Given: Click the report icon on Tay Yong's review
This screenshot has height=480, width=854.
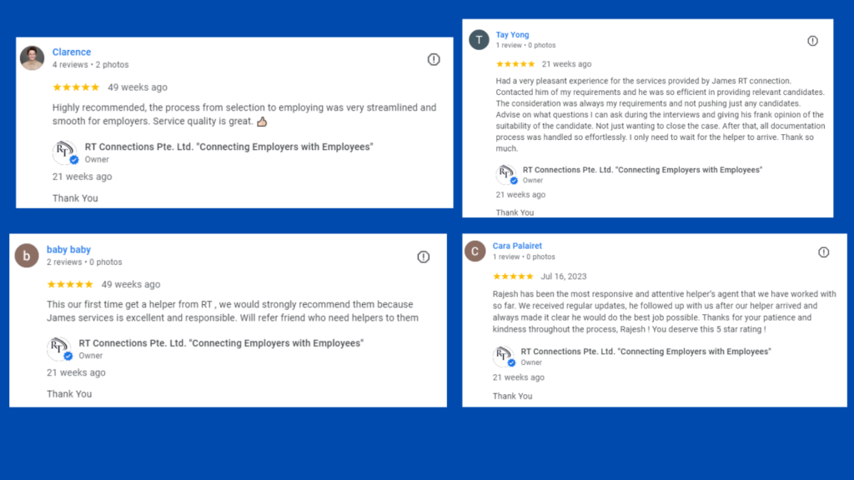Looking at the screenshot, I should click(x=812, y=41).
